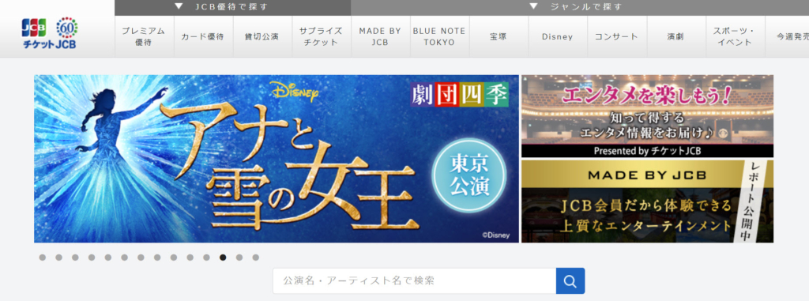Screen dimensions: 809x301
Task: Open MADE BY JCB report banner
Action: coord(648,201)
